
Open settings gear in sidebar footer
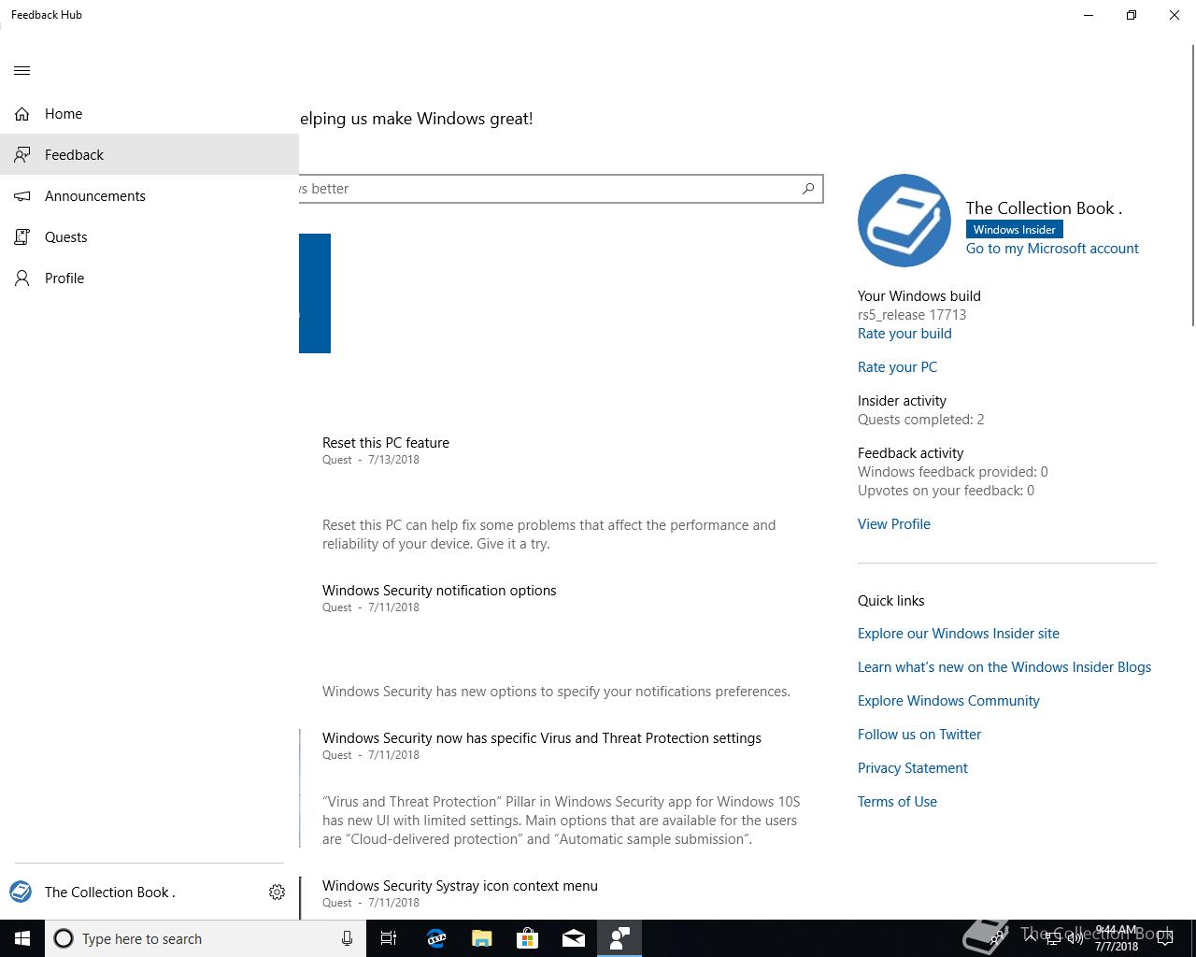[277, 893]
